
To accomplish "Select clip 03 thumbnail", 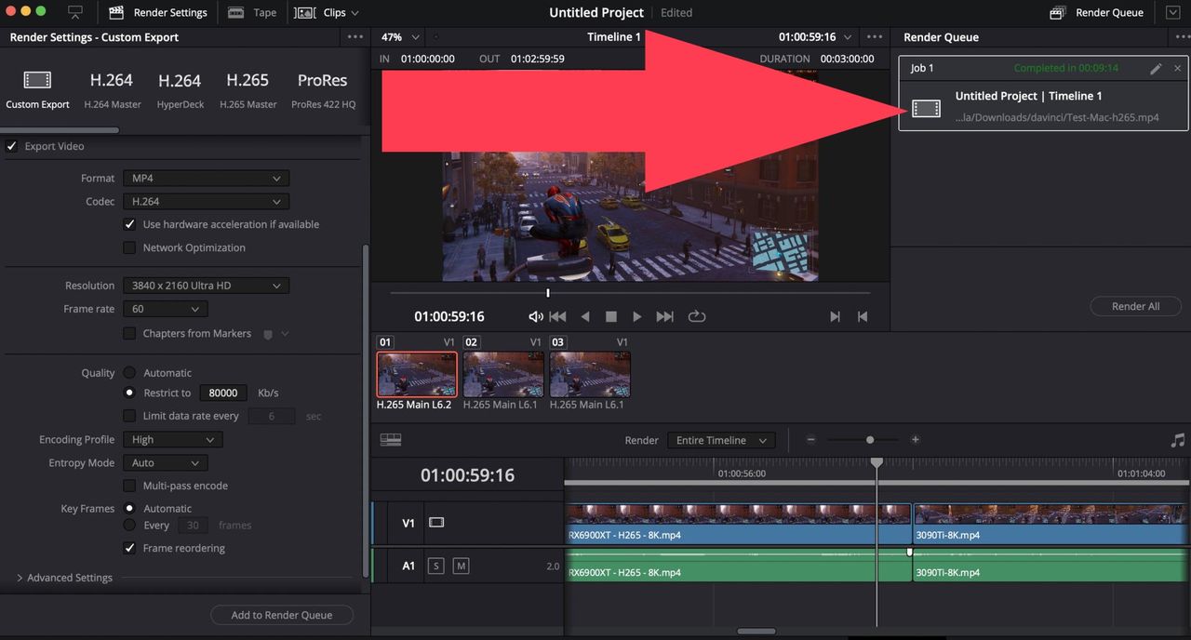I will point(590,374).
